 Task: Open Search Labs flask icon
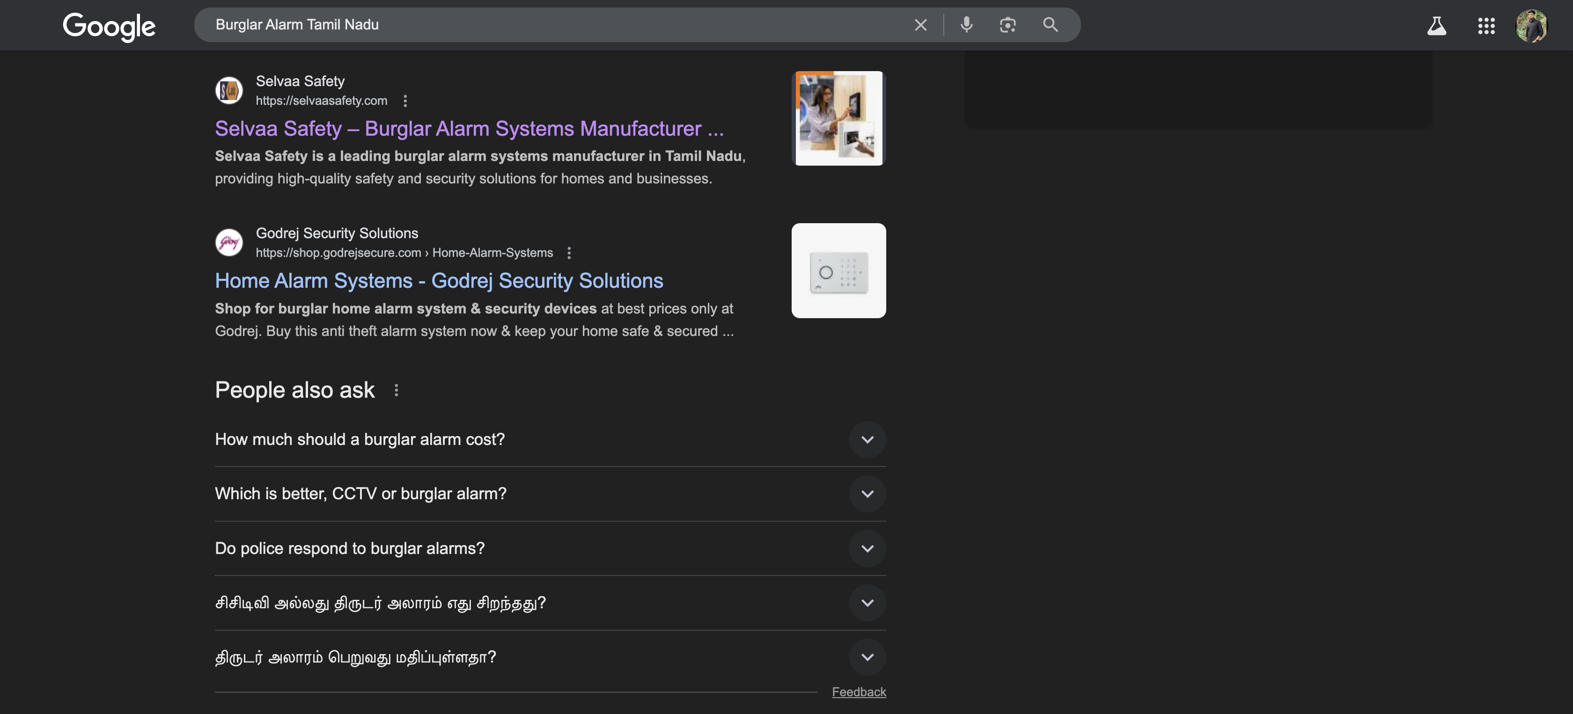(1436, 26)
